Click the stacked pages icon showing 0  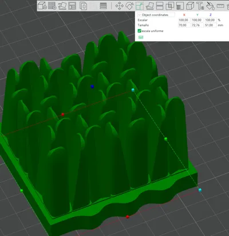[x=83, y=6]
